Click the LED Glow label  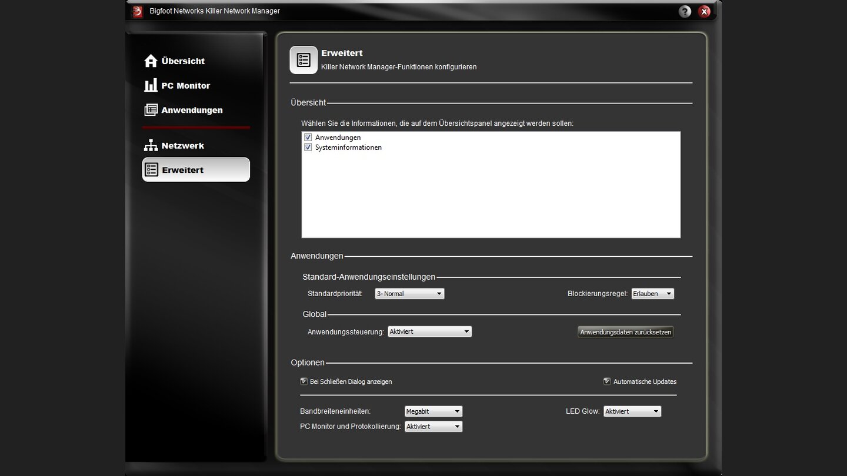pyautogui.click(x=583, y=411)
